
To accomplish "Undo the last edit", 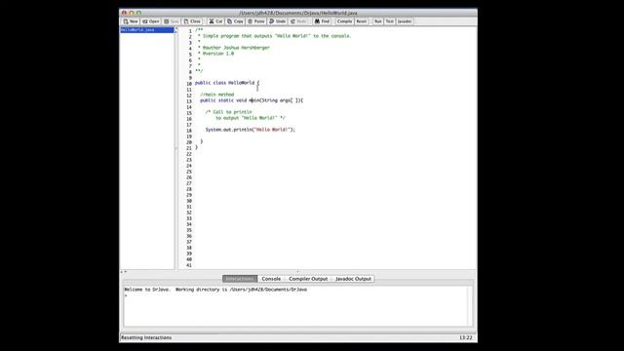I will [x=277, y=21].
